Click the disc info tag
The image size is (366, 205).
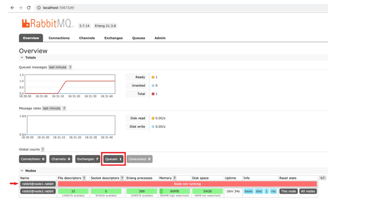259,191
